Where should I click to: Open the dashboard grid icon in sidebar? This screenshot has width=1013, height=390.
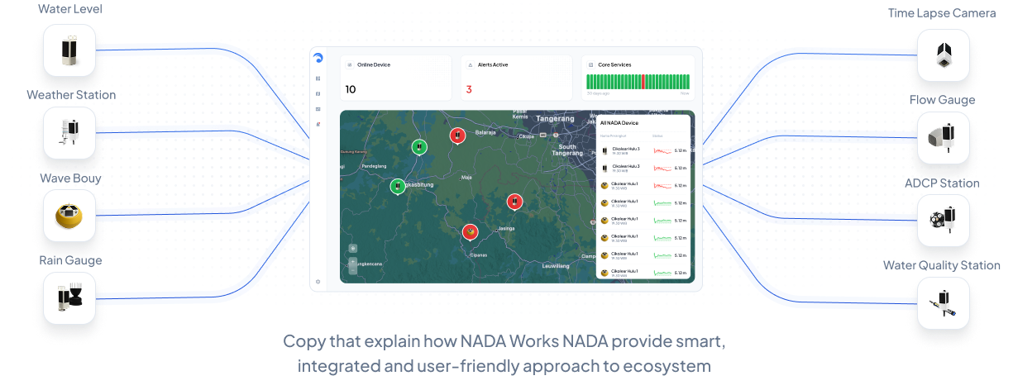pos(318,78)
